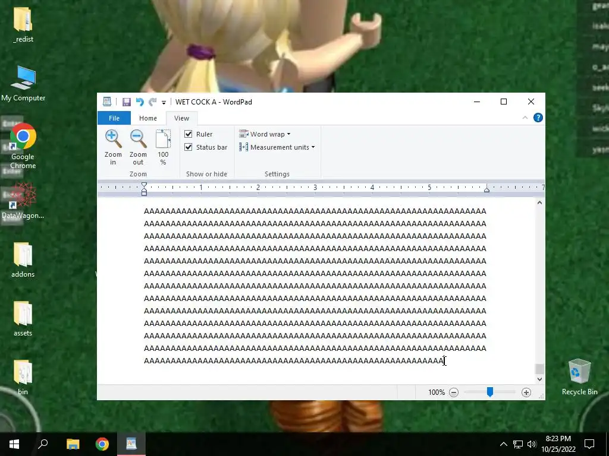Click WordPad taskbar button
Image resolution: width=609 pixels, height=456 pixels.
[x=131, y=444]
